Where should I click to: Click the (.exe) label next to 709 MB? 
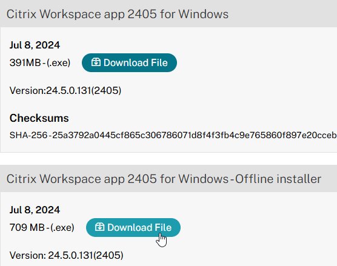point(62,228)
